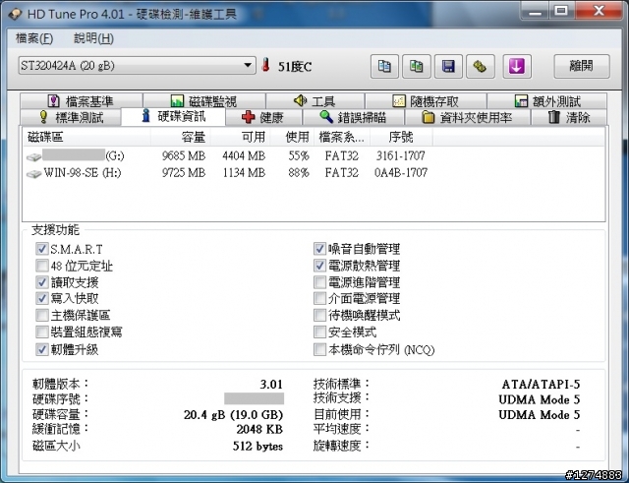This screenshot has width=629, height=483.
Task: Minimize the HD Tune Pro window
Action: point(535,11)
